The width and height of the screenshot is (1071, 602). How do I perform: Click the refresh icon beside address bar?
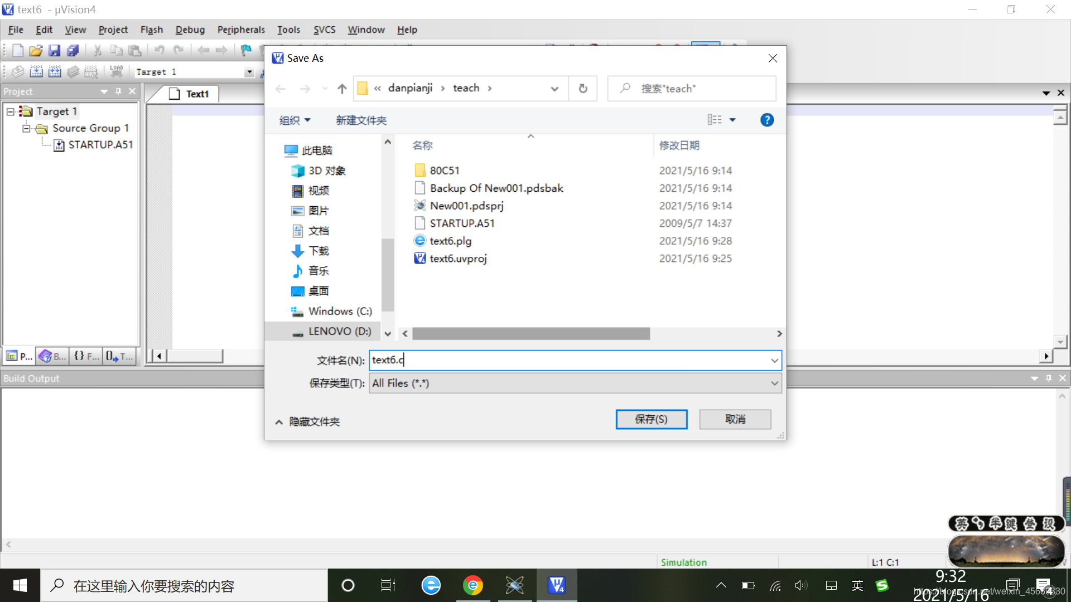coord(583,89)
